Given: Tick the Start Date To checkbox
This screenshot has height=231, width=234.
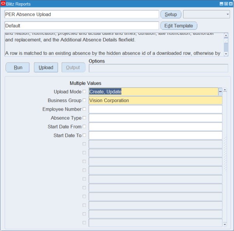Looking at the screenshot, I should pyautogui.click(x=84, y=135).
